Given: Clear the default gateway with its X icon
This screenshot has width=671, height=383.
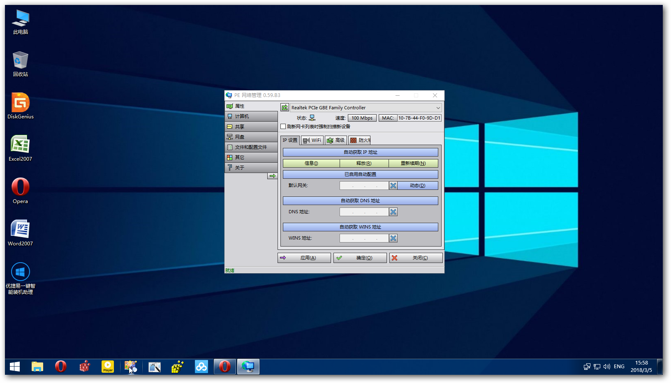Looking at the screenshot, I should [393, 186].
